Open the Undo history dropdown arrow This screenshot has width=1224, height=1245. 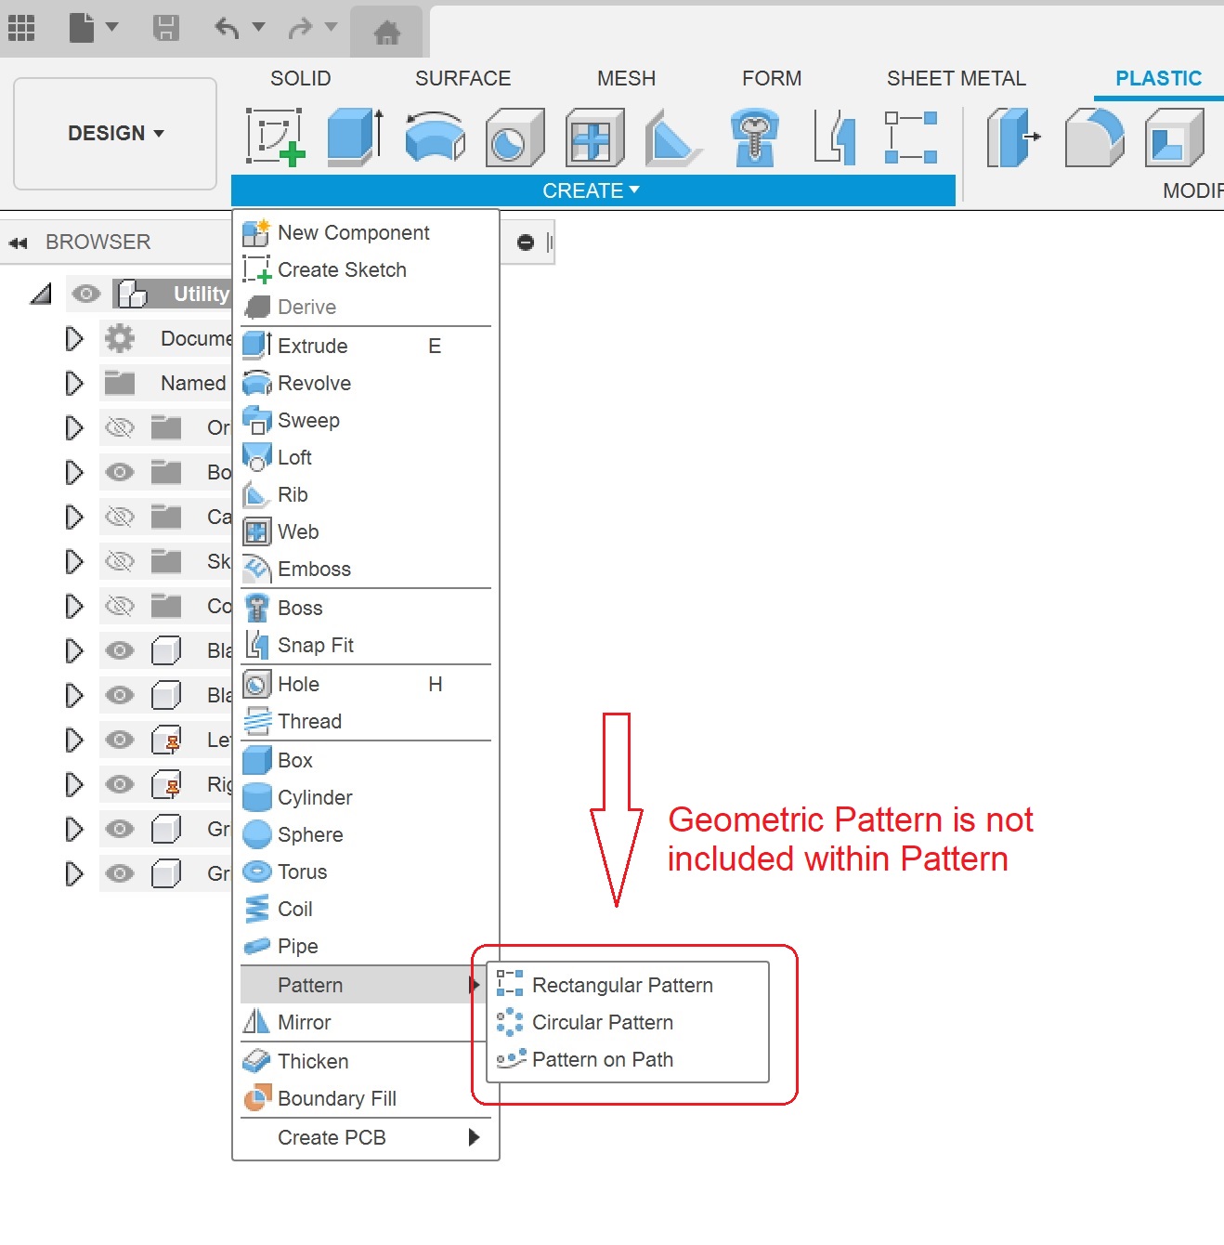tap(257, 28)
